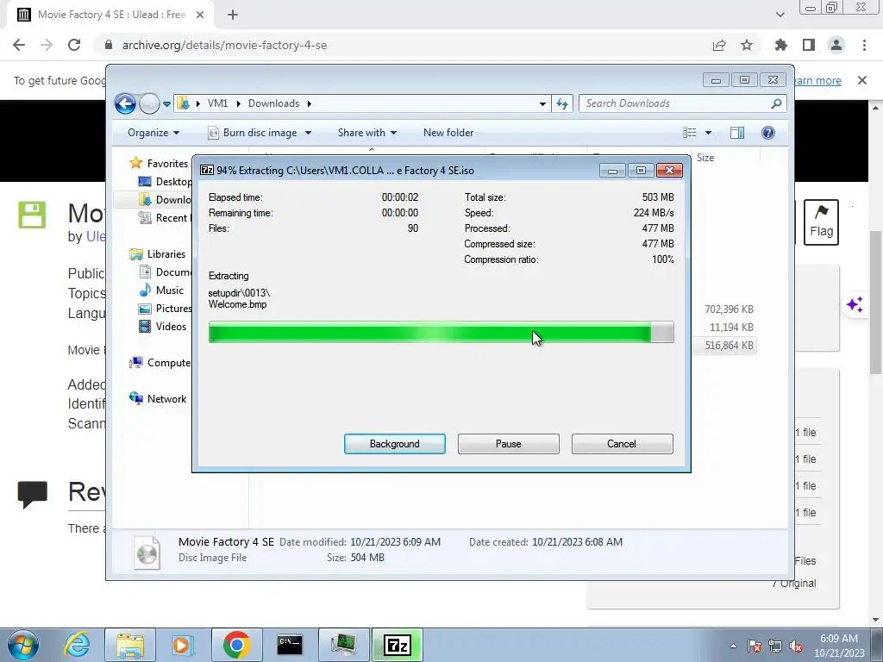Open Internet Explorer from taskbar
883x662 pixels.
pos(77,645)
